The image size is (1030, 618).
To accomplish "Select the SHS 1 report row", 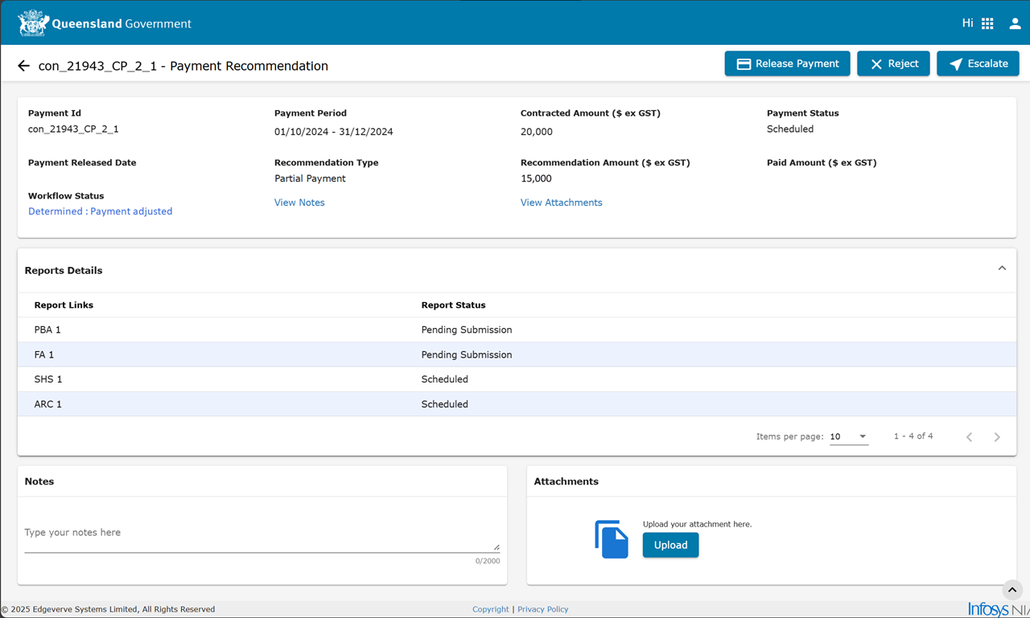I will click(517, 379).
